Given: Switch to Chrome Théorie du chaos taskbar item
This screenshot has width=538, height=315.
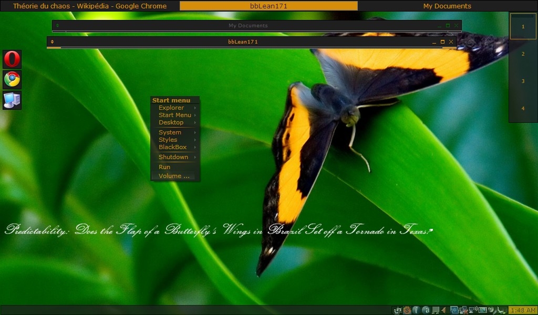Looking at the screenshot, I should pos(90,6).
